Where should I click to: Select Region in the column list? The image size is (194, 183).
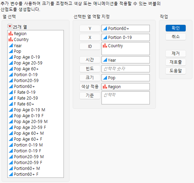(x=36, y=33)
